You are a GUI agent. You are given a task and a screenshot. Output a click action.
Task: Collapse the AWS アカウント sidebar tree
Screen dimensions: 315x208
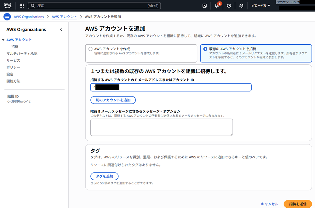pyautogui.click(x=4, y=40)
